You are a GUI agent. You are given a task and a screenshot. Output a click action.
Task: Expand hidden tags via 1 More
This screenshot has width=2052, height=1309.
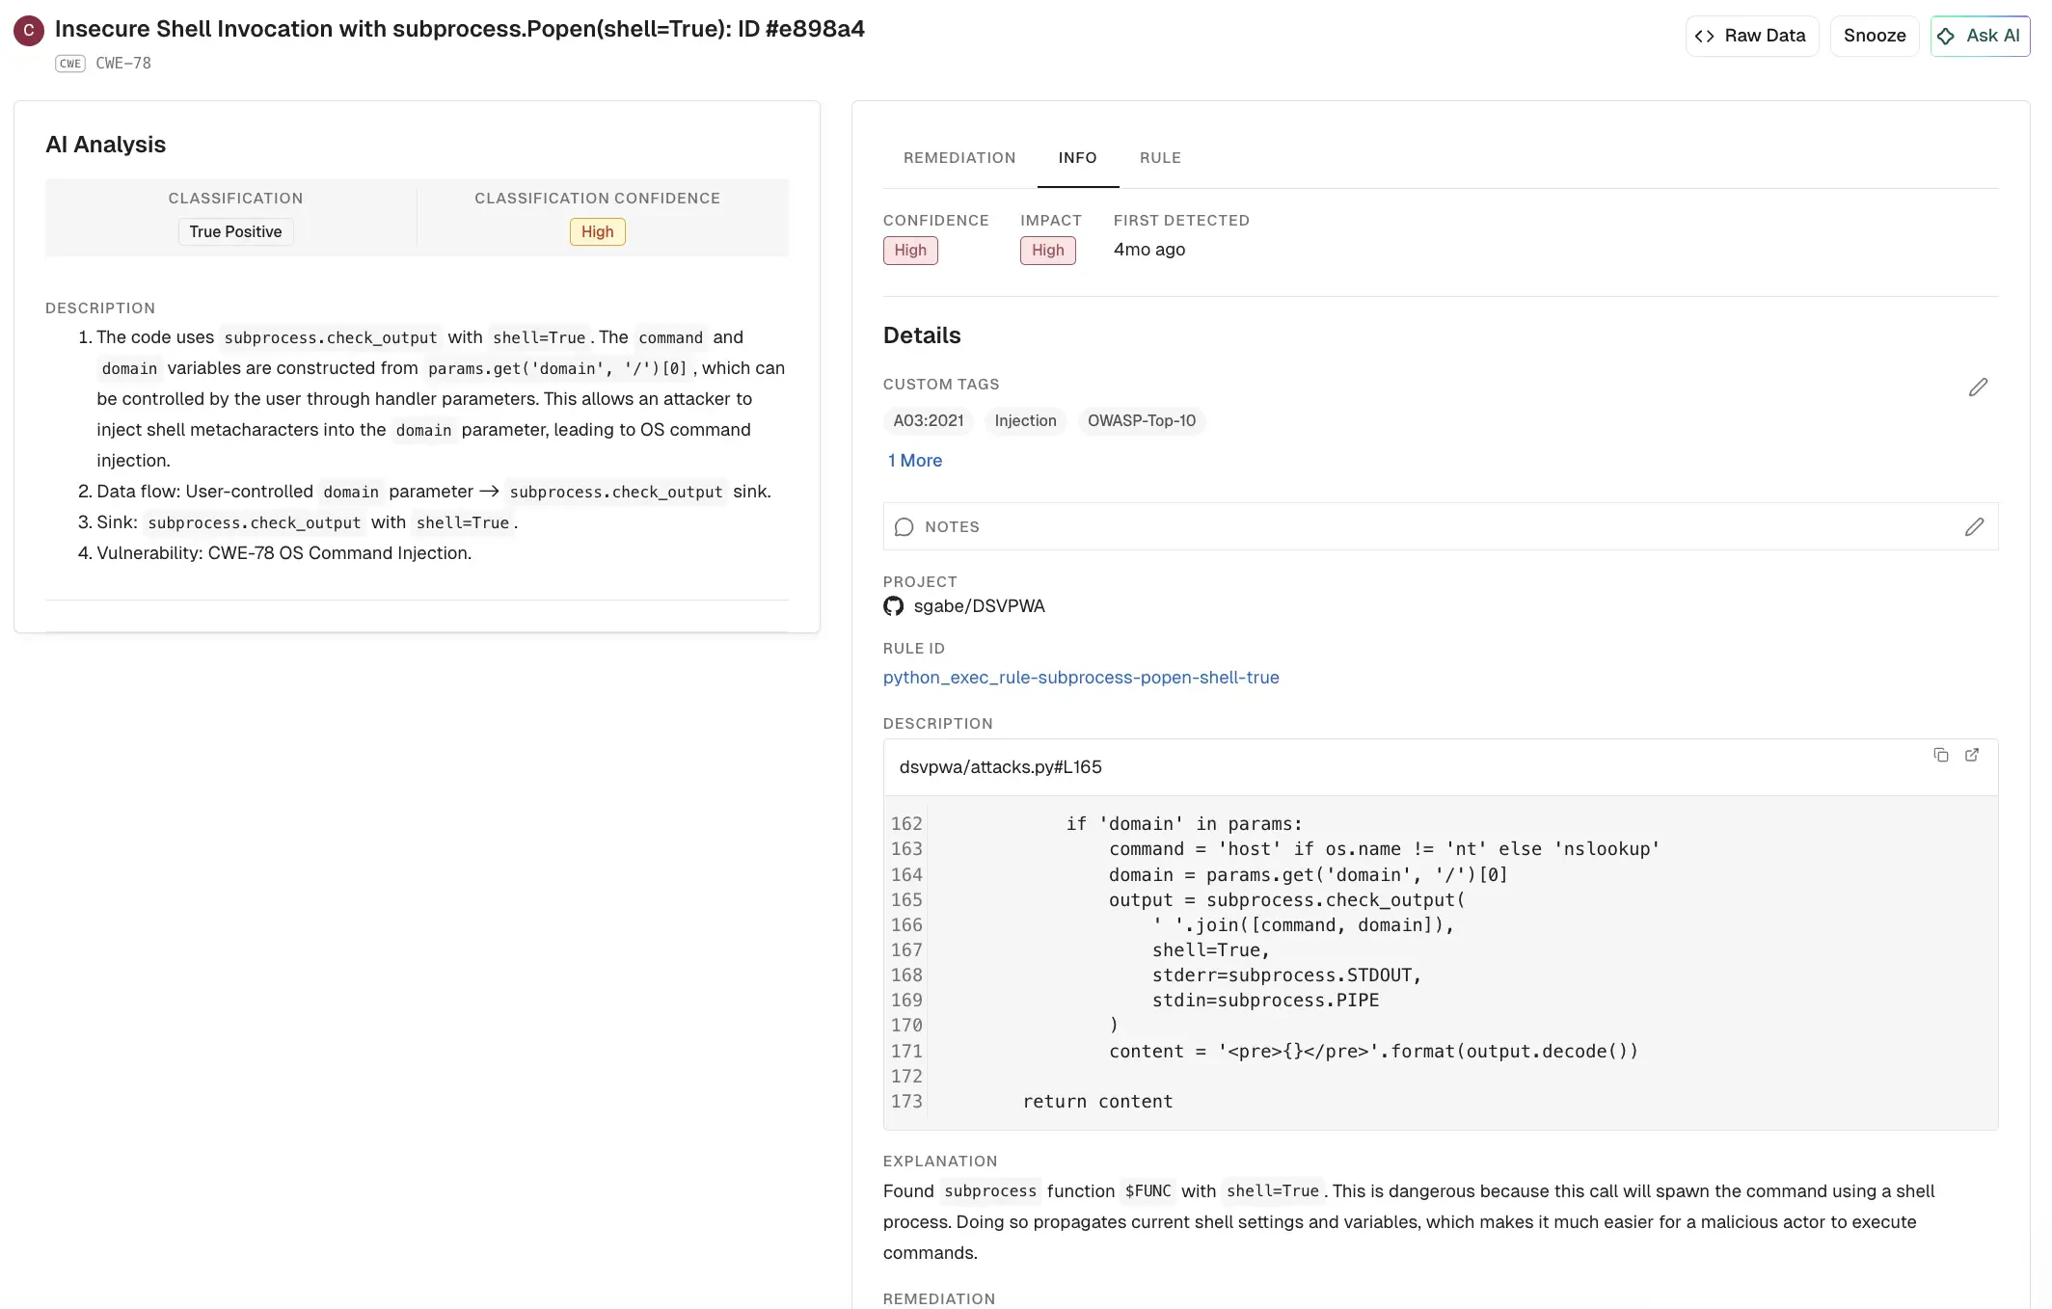914,460
